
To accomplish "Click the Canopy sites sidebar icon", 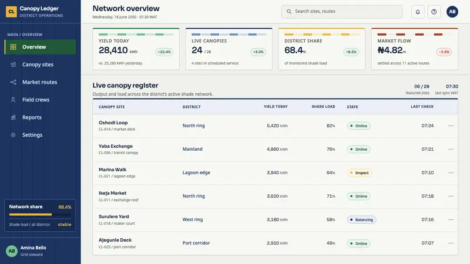I will (13, 65).
